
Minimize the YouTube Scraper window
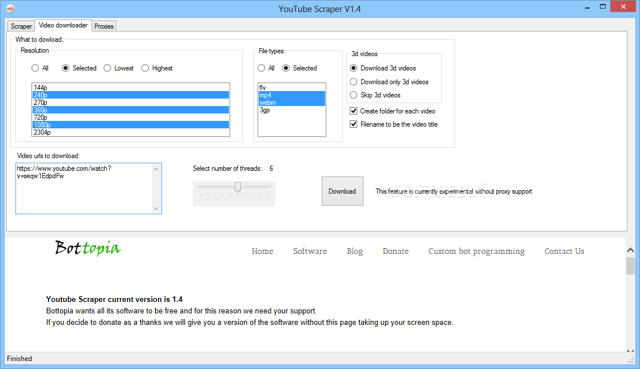(587, 7)
